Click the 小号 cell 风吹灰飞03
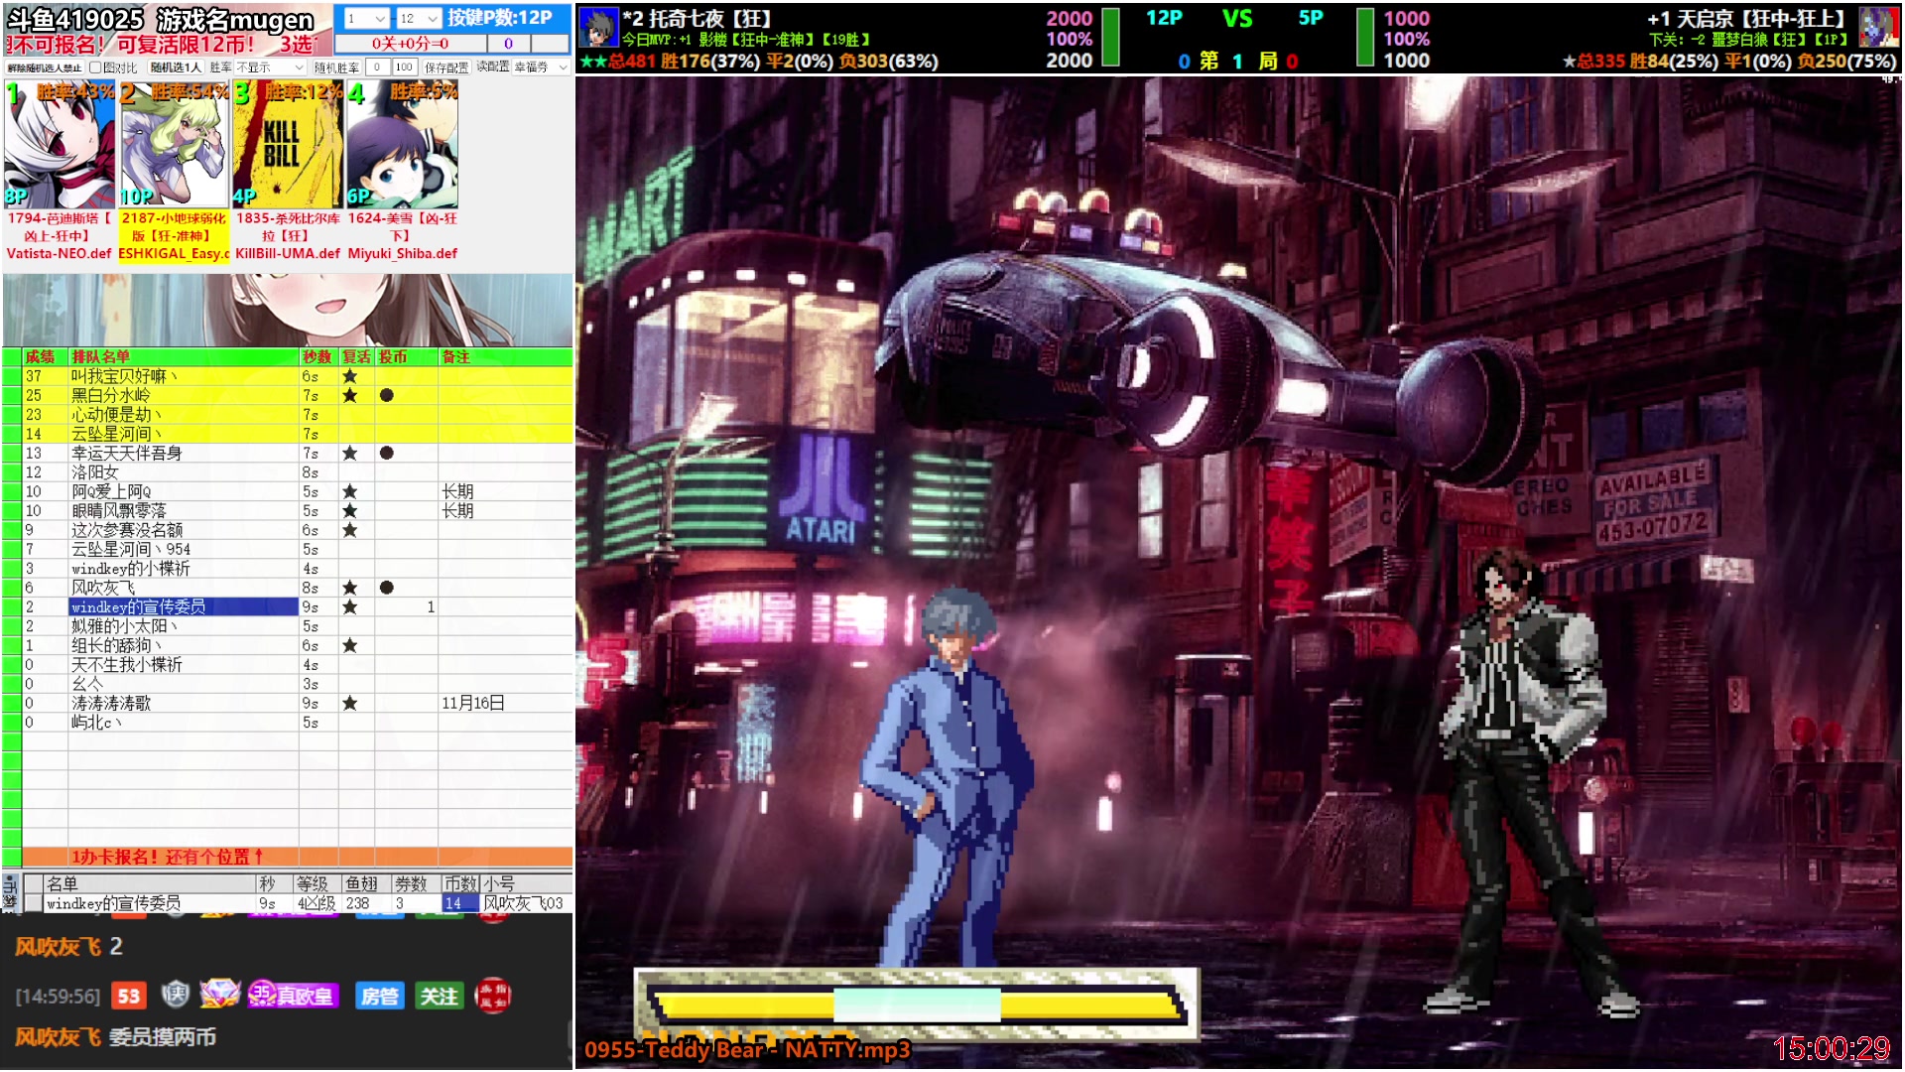The height and width of the screenshot is (1072, 1905). click(x=526, y=903)
